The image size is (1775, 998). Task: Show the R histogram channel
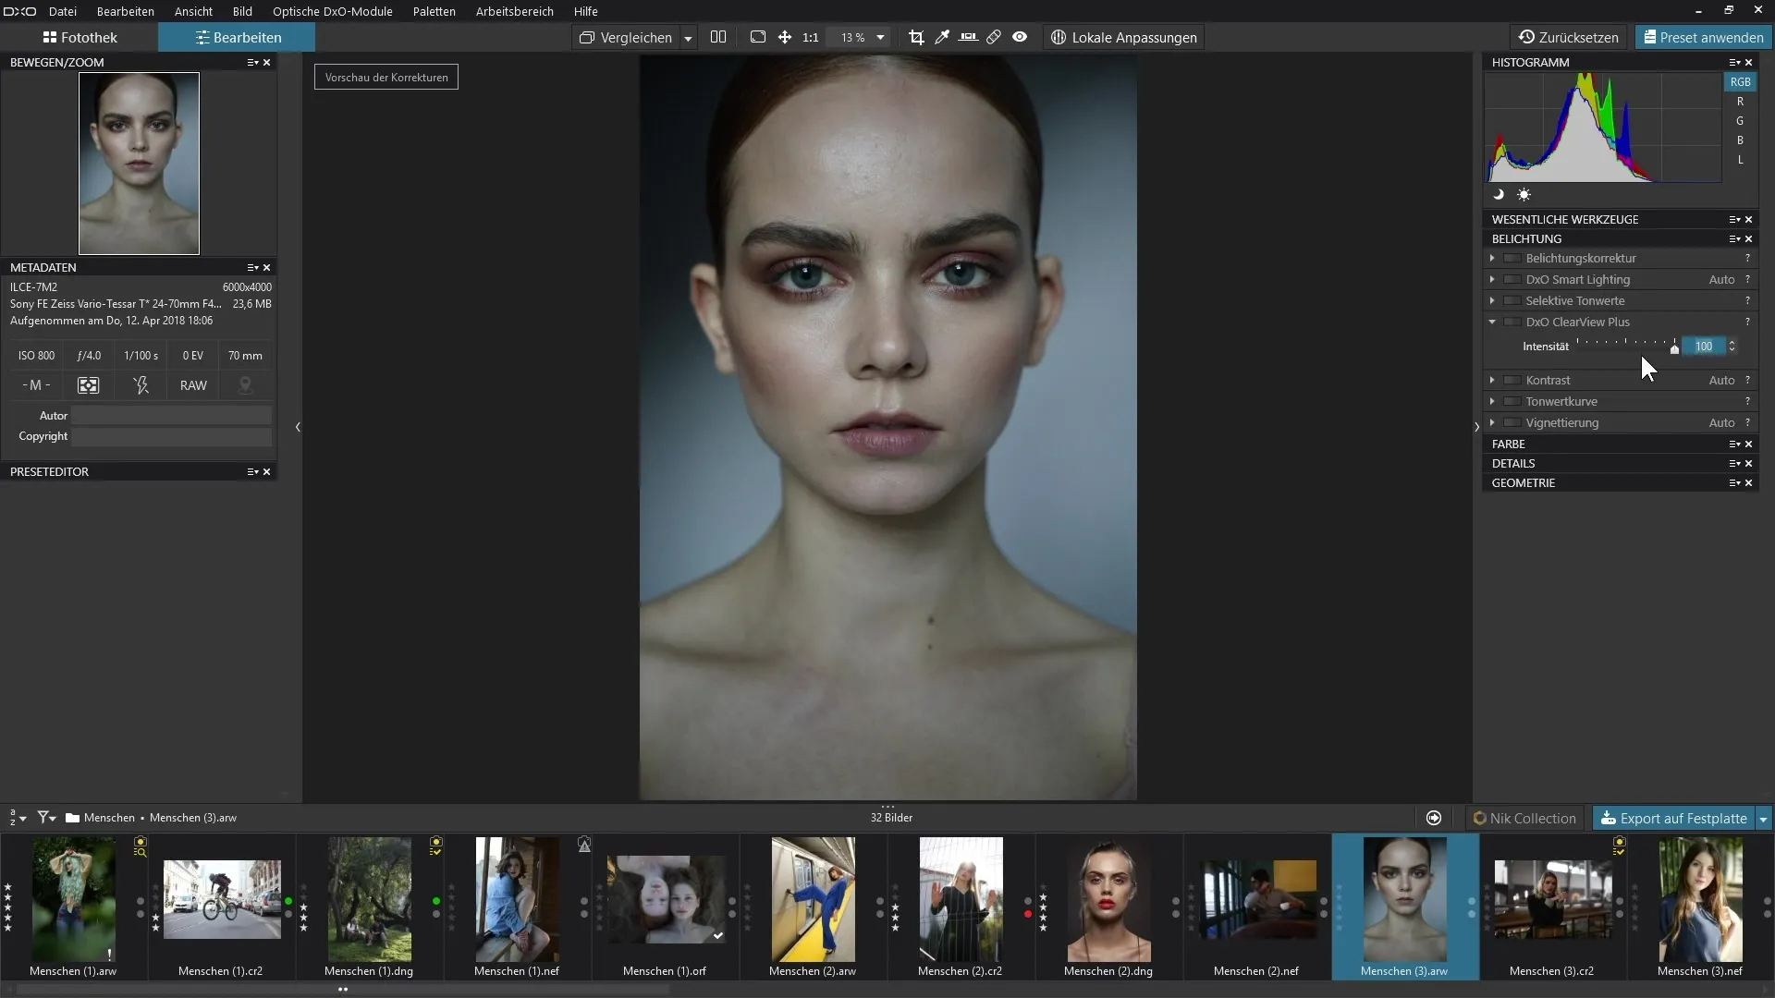click(x=1740, y=102)
